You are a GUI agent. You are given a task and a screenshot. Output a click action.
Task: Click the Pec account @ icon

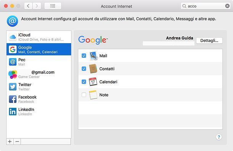pyautogui.click(x=13, y=62)
